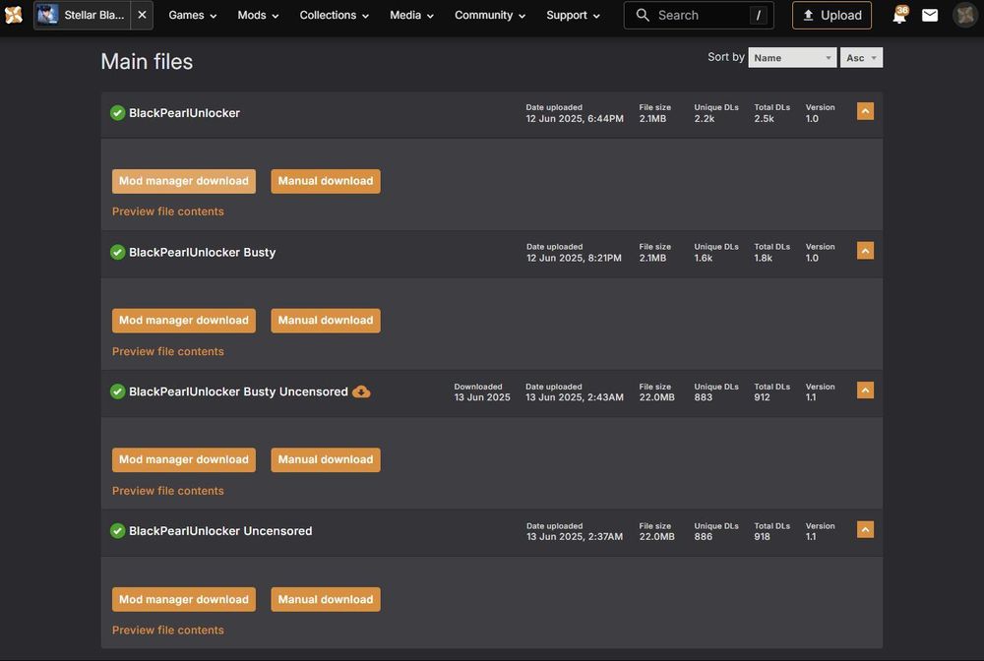Viewport: 984px width, 661px height.
Task: Click the downloaded cloud icon beside Busty Uncensored
Action: click(x=361, y=391)
